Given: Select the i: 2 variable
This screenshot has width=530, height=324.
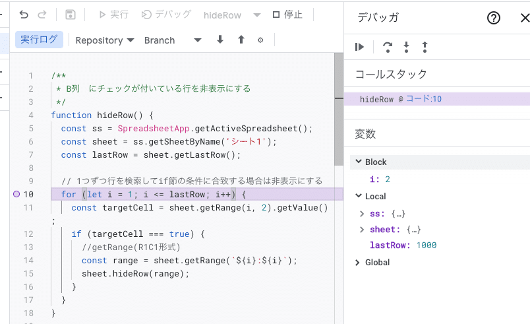Looking at the screenshot, I should coord(380,179).
